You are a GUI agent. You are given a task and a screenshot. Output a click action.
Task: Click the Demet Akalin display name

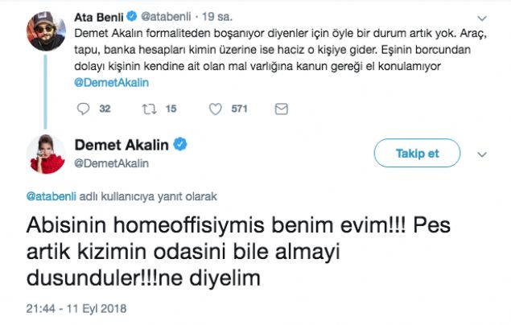[x=125, y=145]
